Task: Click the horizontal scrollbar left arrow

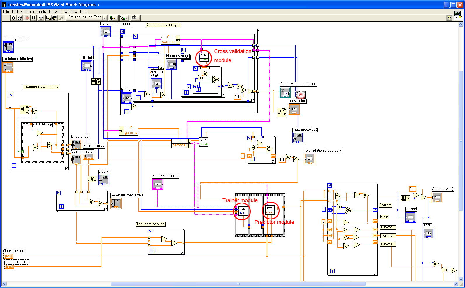Action: pos(4,284)
